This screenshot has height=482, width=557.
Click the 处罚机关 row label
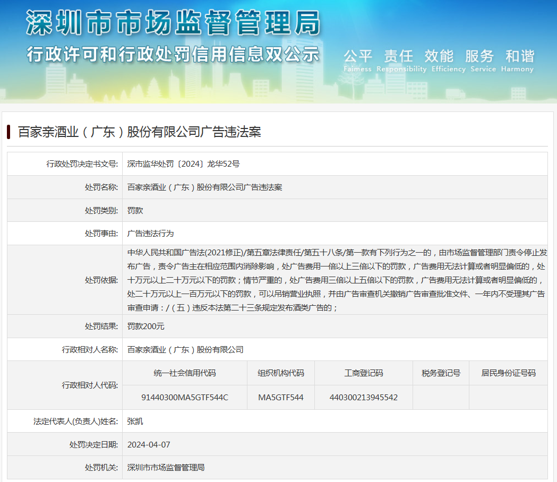click(101, 468)
